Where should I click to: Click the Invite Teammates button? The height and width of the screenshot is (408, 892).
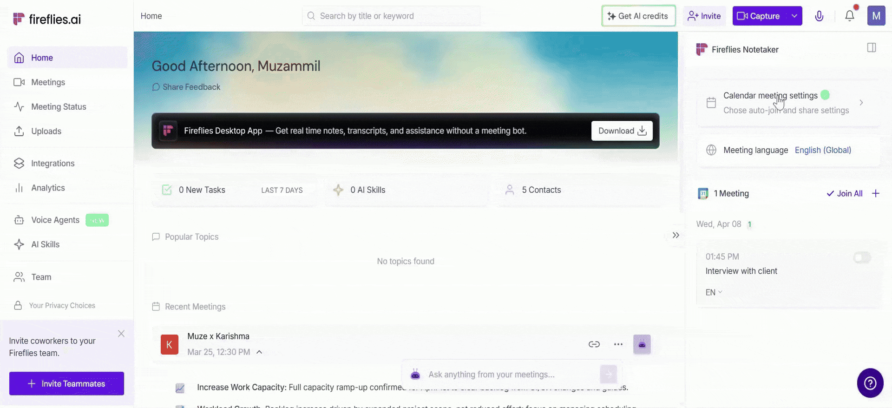66,383
